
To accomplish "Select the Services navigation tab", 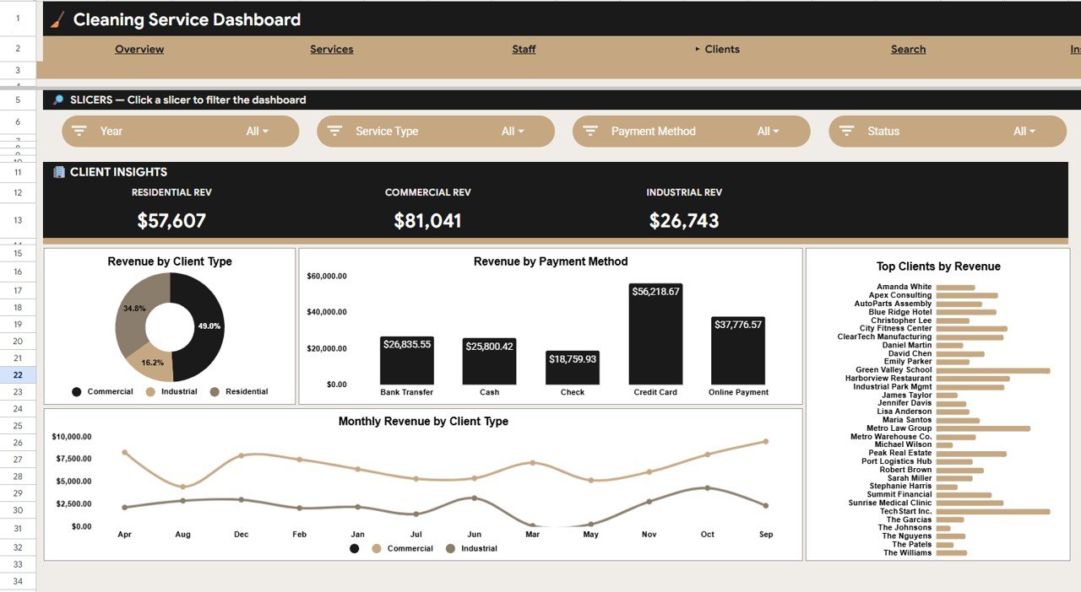I will (331, 49).
